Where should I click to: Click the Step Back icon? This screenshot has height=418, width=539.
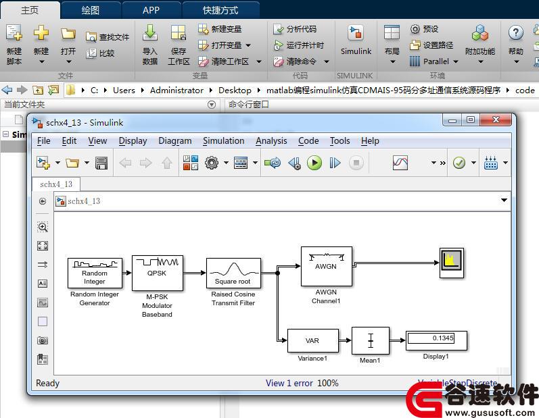295,163
